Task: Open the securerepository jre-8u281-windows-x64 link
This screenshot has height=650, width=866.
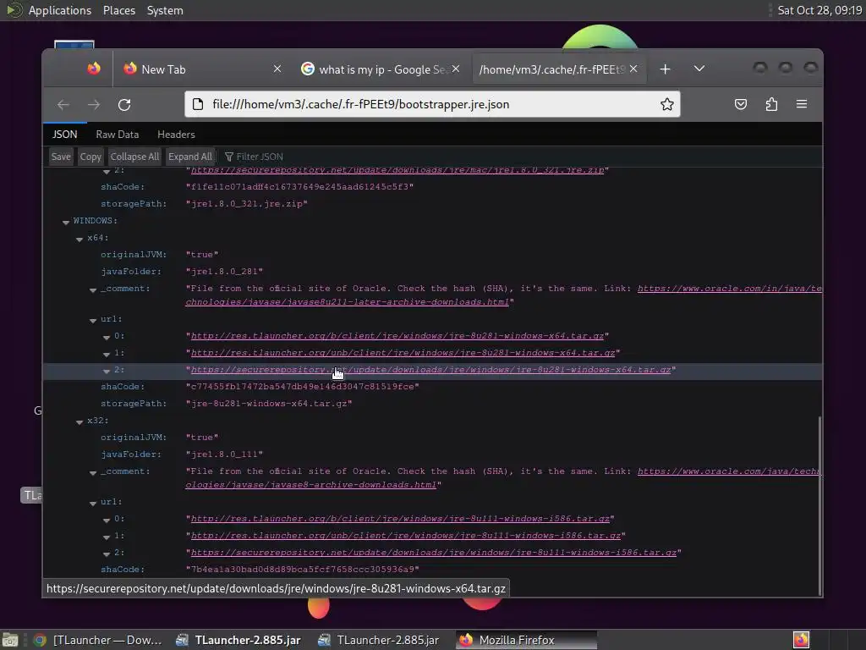Action: pos(430,369)
